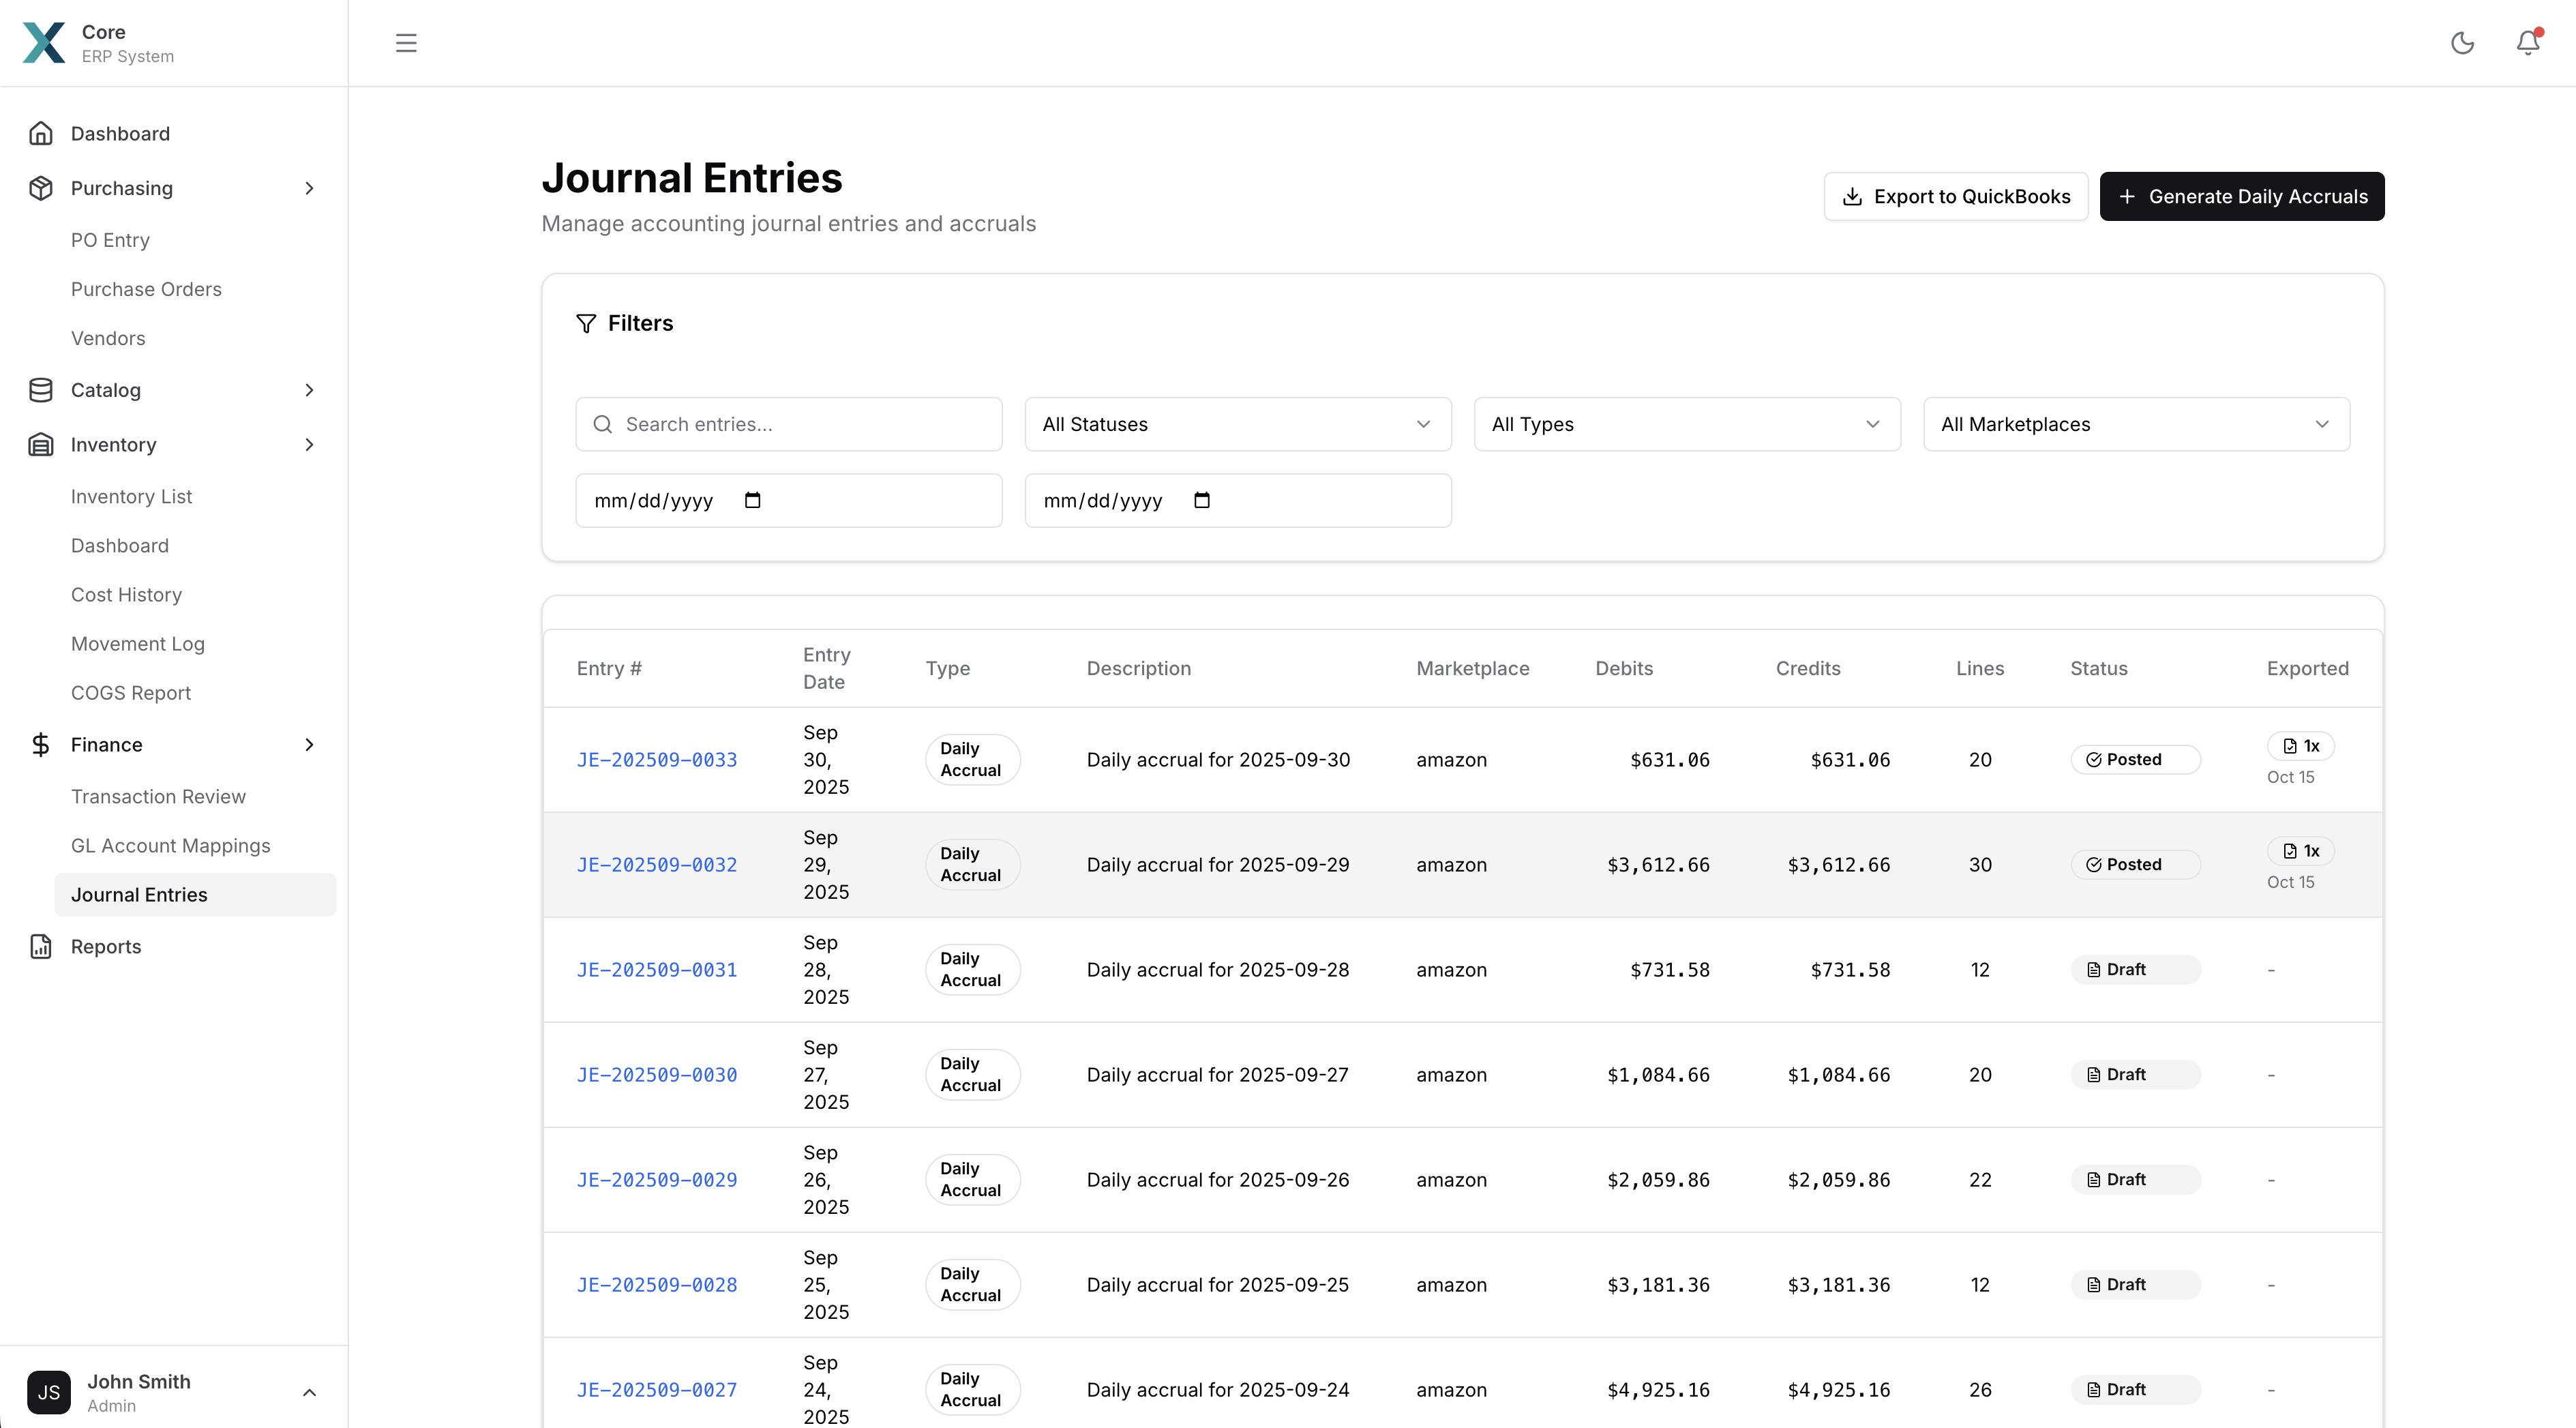Click the Filters funnel icon

tap(587, 323)
